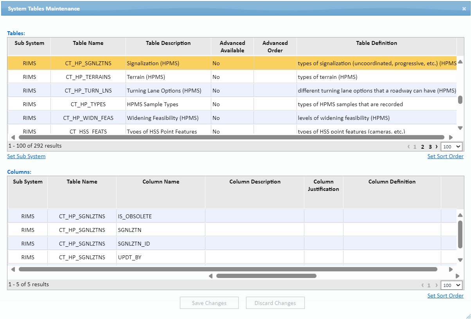Sort Tables grid by Advanced Available header
Image resolution: width=471 pixels, height=319 pixels.
pos(232,46)
